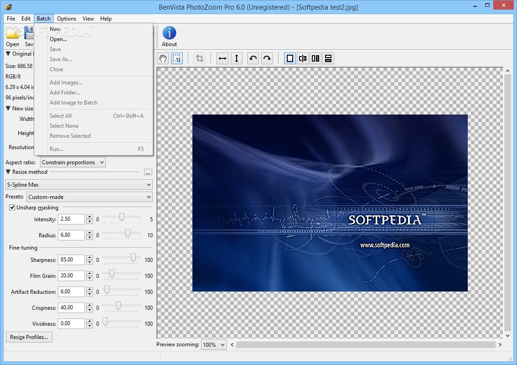Flip the image horizontally
Viewport: 517px width, 365px height.
click(x=222, y=58)
